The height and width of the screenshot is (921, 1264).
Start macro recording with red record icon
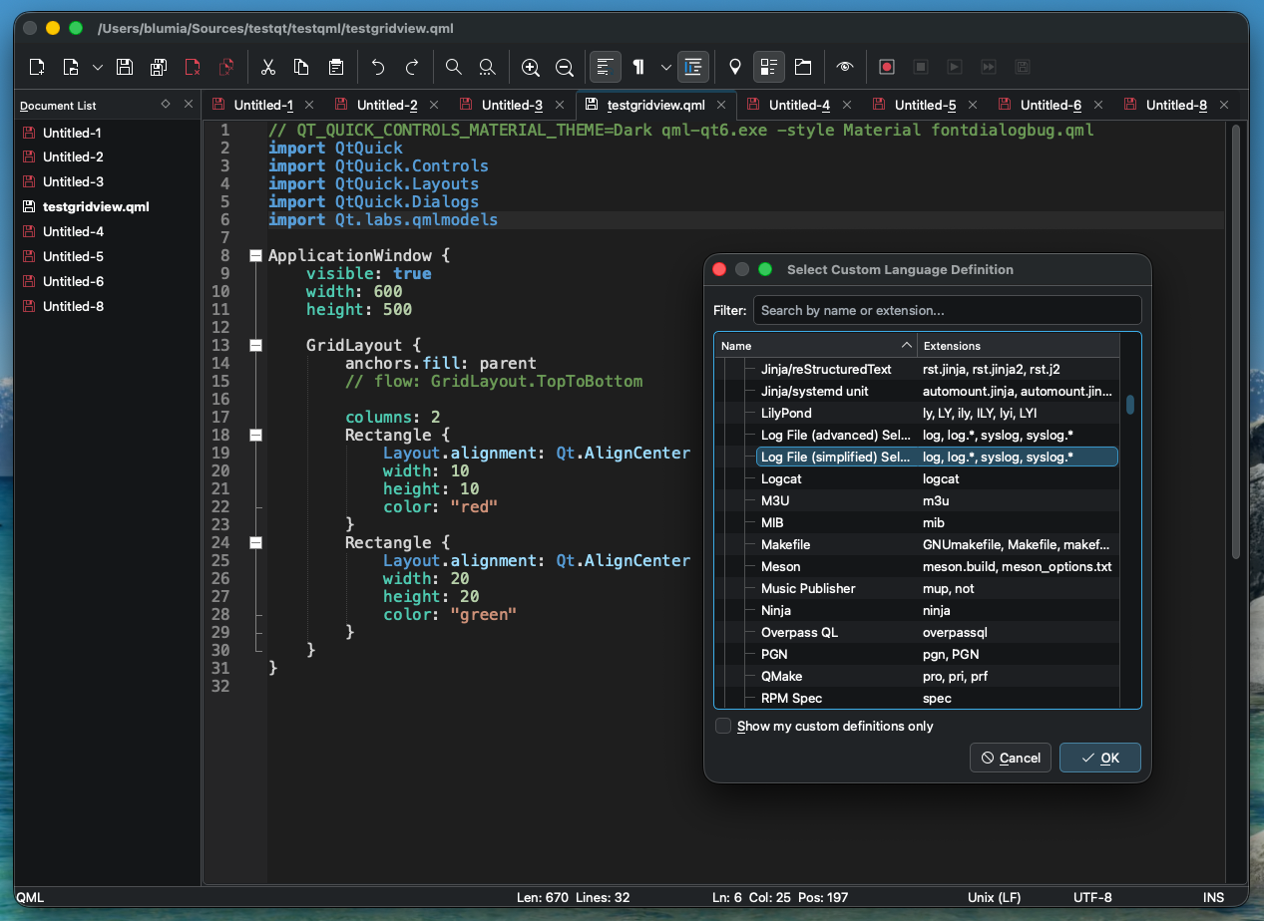(886, 67)
